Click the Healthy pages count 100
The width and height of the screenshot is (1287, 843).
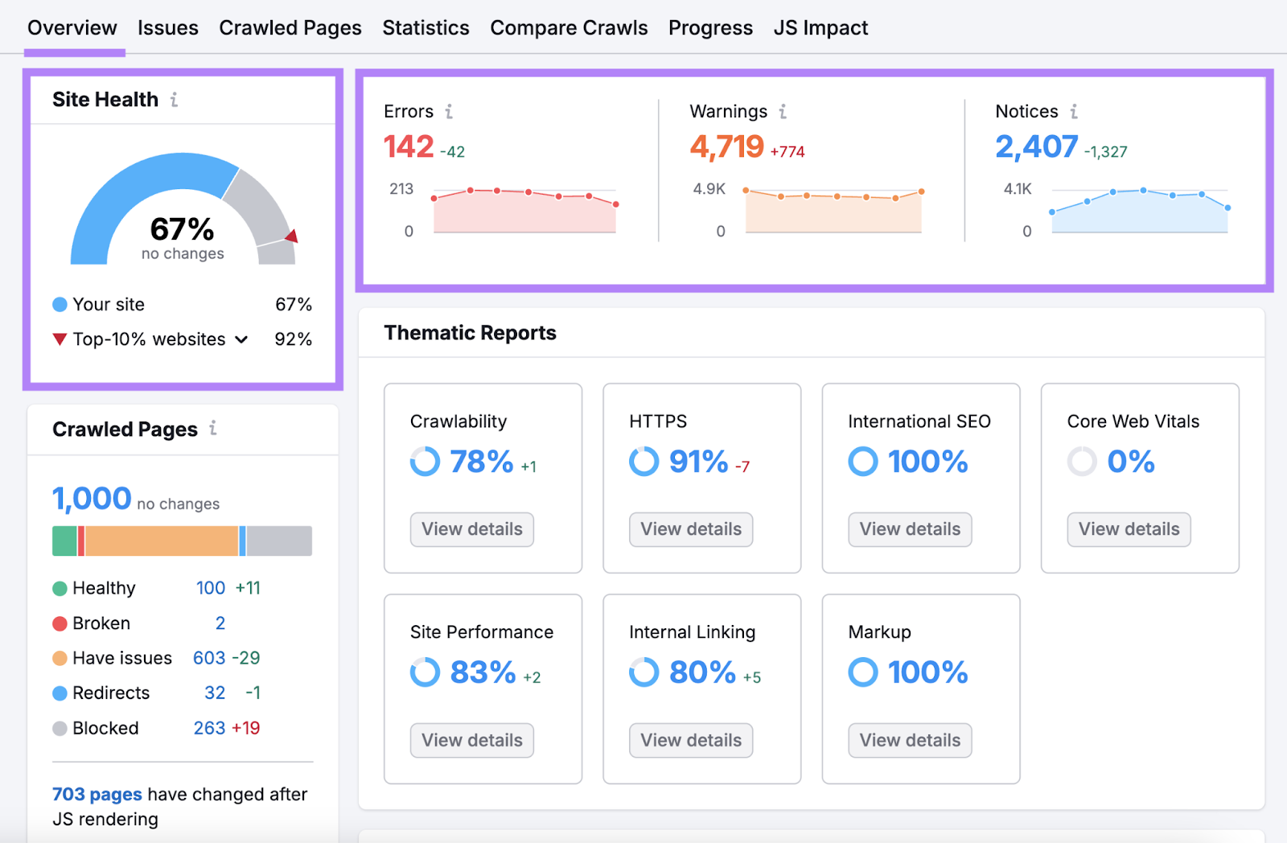(x=211, y=589)
